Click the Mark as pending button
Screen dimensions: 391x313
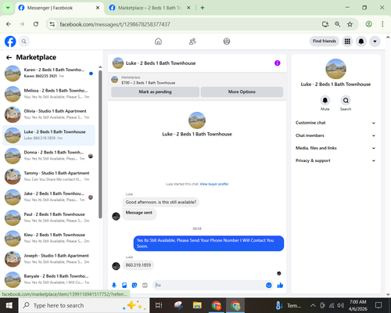(155, 92)
